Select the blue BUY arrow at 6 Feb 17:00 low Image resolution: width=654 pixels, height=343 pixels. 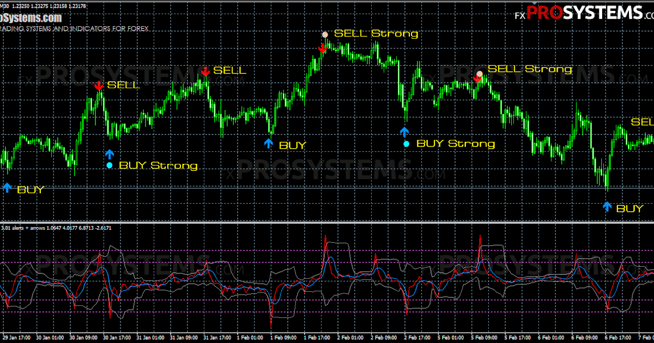(607, 207)
